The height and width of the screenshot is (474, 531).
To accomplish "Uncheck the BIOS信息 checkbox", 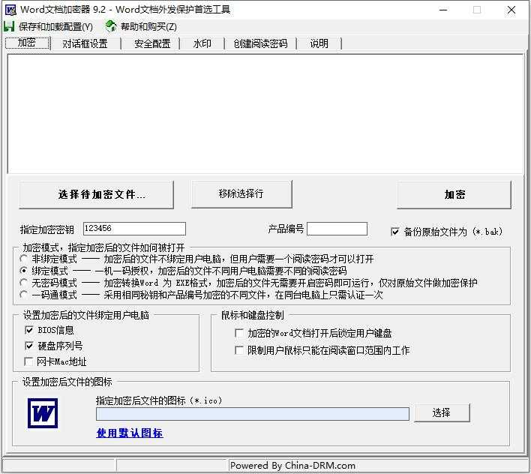I will tap(29, 330).
